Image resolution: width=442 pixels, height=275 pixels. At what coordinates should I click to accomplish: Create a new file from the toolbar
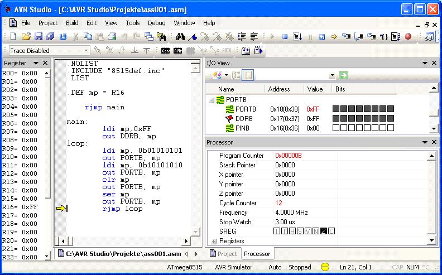(13, 37)
